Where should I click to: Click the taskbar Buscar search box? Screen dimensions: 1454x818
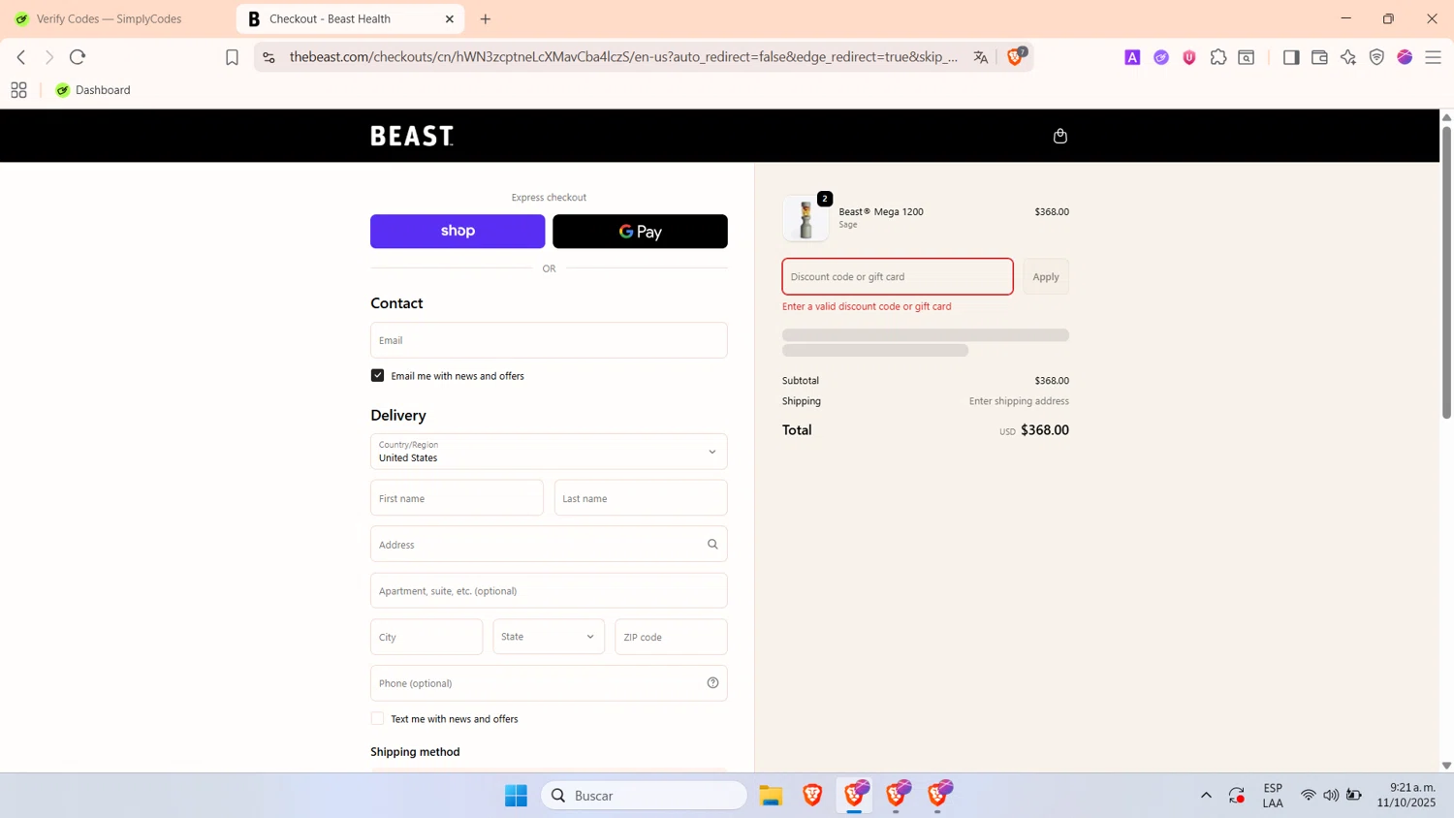click(644, 796)
